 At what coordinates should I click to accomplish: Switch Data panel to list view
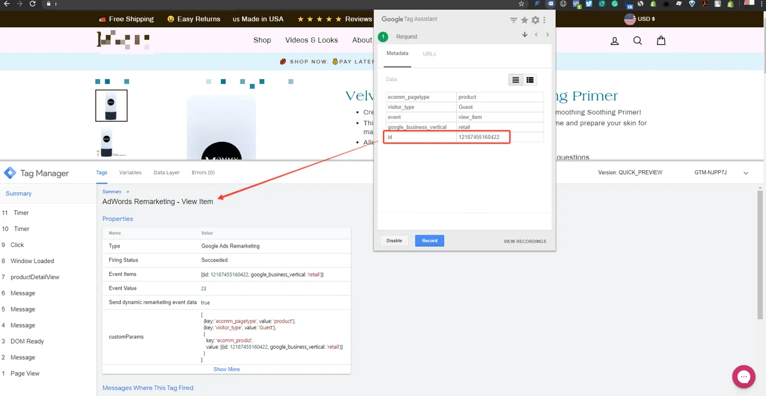coord(515,80)
